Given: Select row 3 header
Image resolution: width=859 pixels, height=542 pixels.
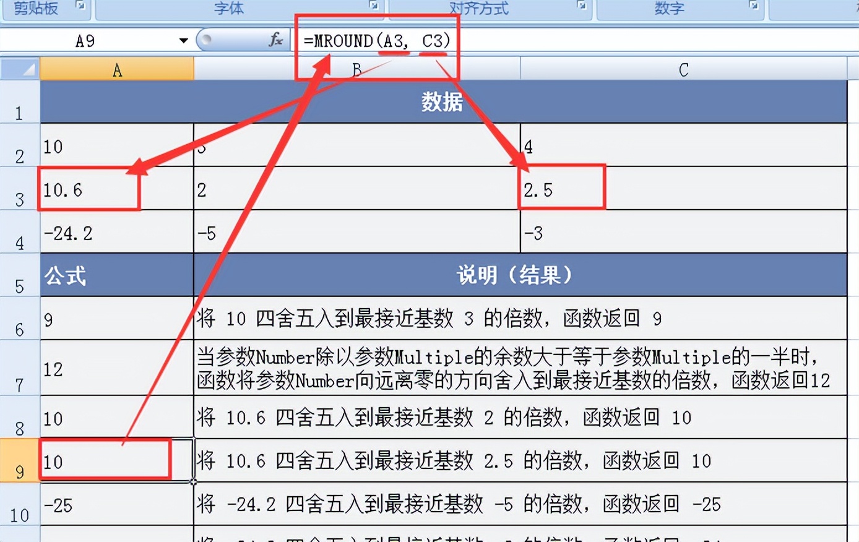Looking at the screenshot, I should [20, 189].
